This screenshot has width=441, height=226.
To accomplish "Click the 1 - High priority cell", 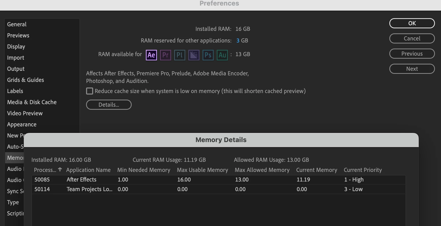I will click(x=354, y=179).
